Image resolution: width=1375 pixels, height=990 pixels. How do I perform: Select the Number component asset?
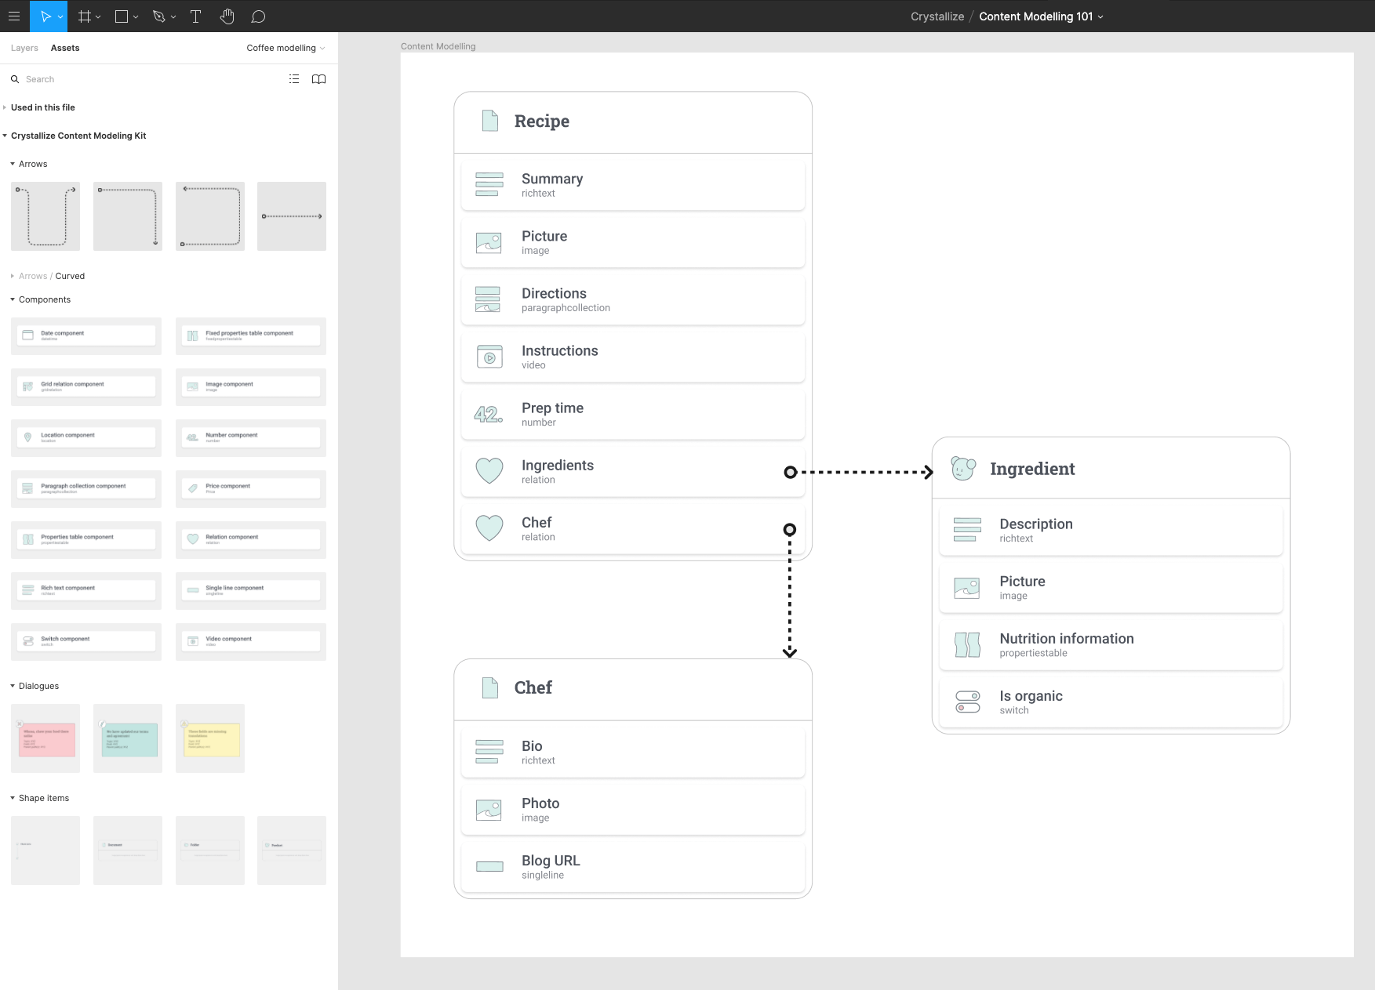click(x=251, y=437)
